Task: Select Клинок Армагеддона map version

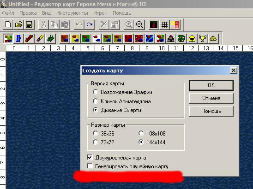Action: tap(122, 101)
